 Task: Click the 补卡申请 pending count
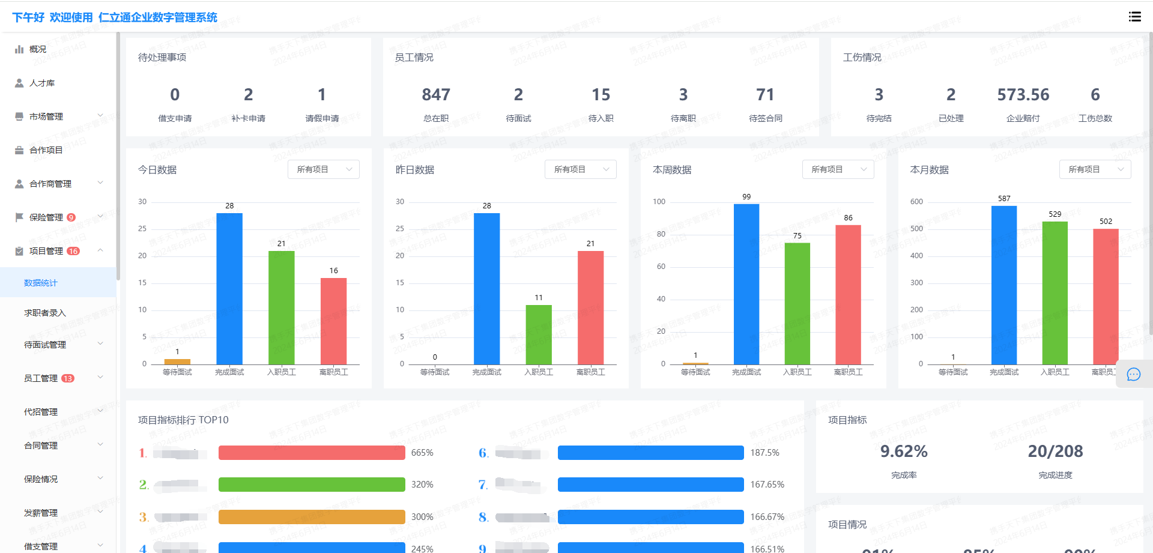(x=248, y=95)
